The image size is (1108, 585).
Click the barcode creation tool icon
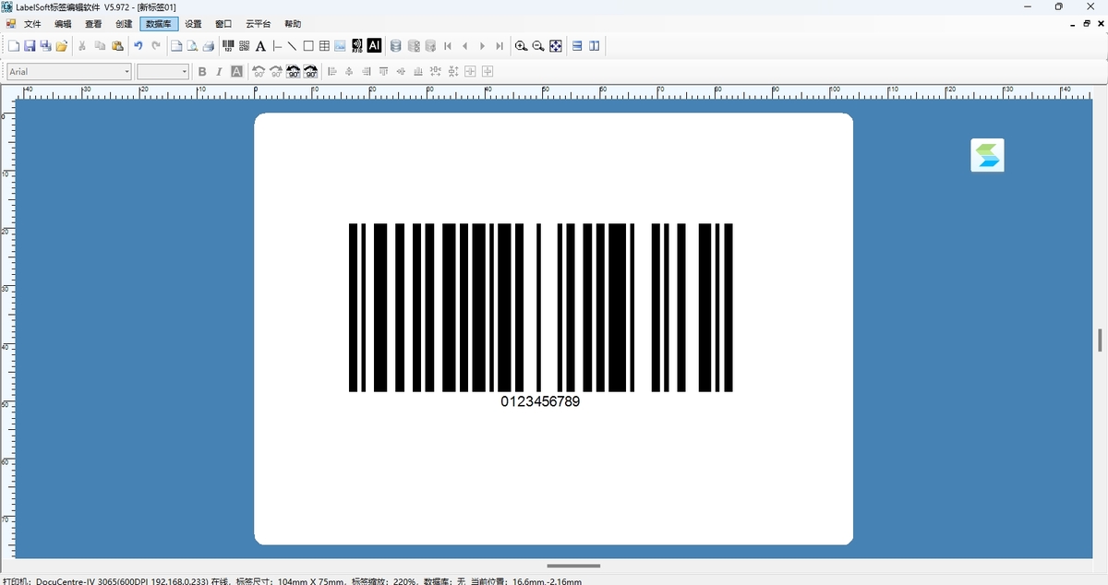pyautogui.click(x=228, y=46)
